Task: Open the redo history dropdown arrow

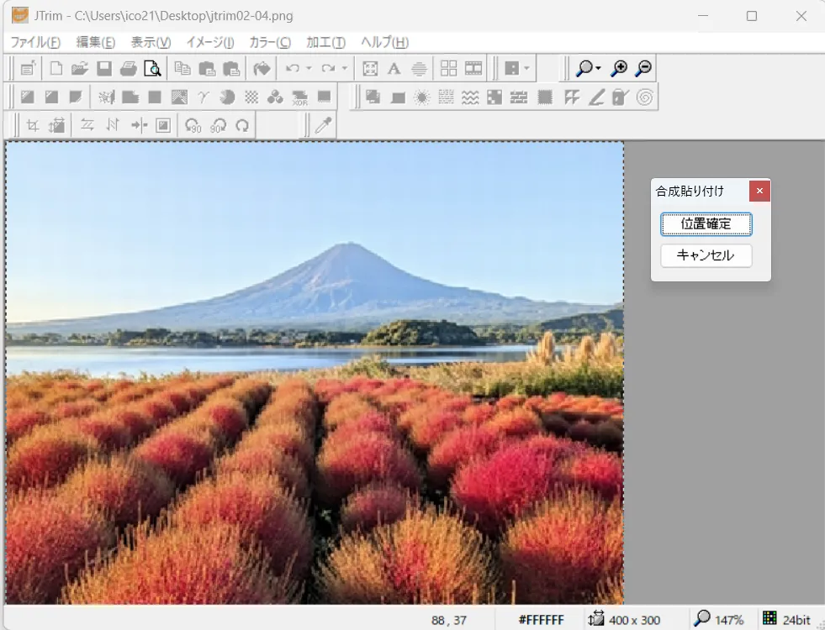Action: (345, 69)
